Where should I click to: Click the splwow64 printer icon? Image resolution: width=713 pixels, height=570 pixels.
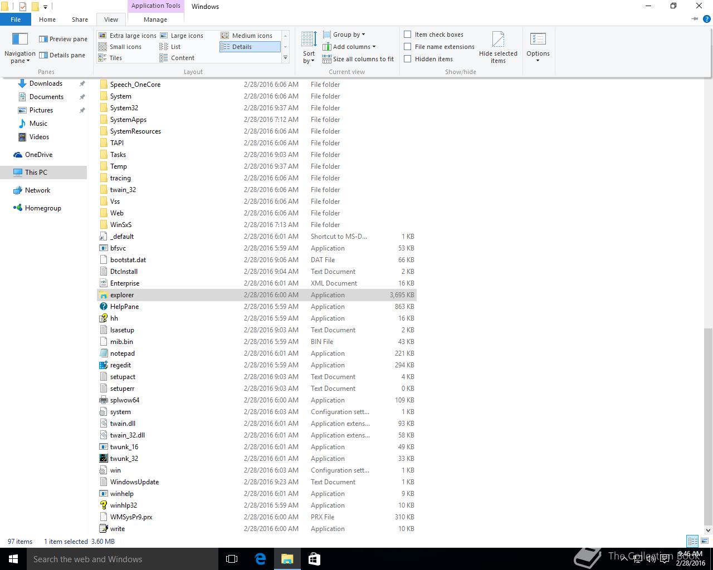103,400
